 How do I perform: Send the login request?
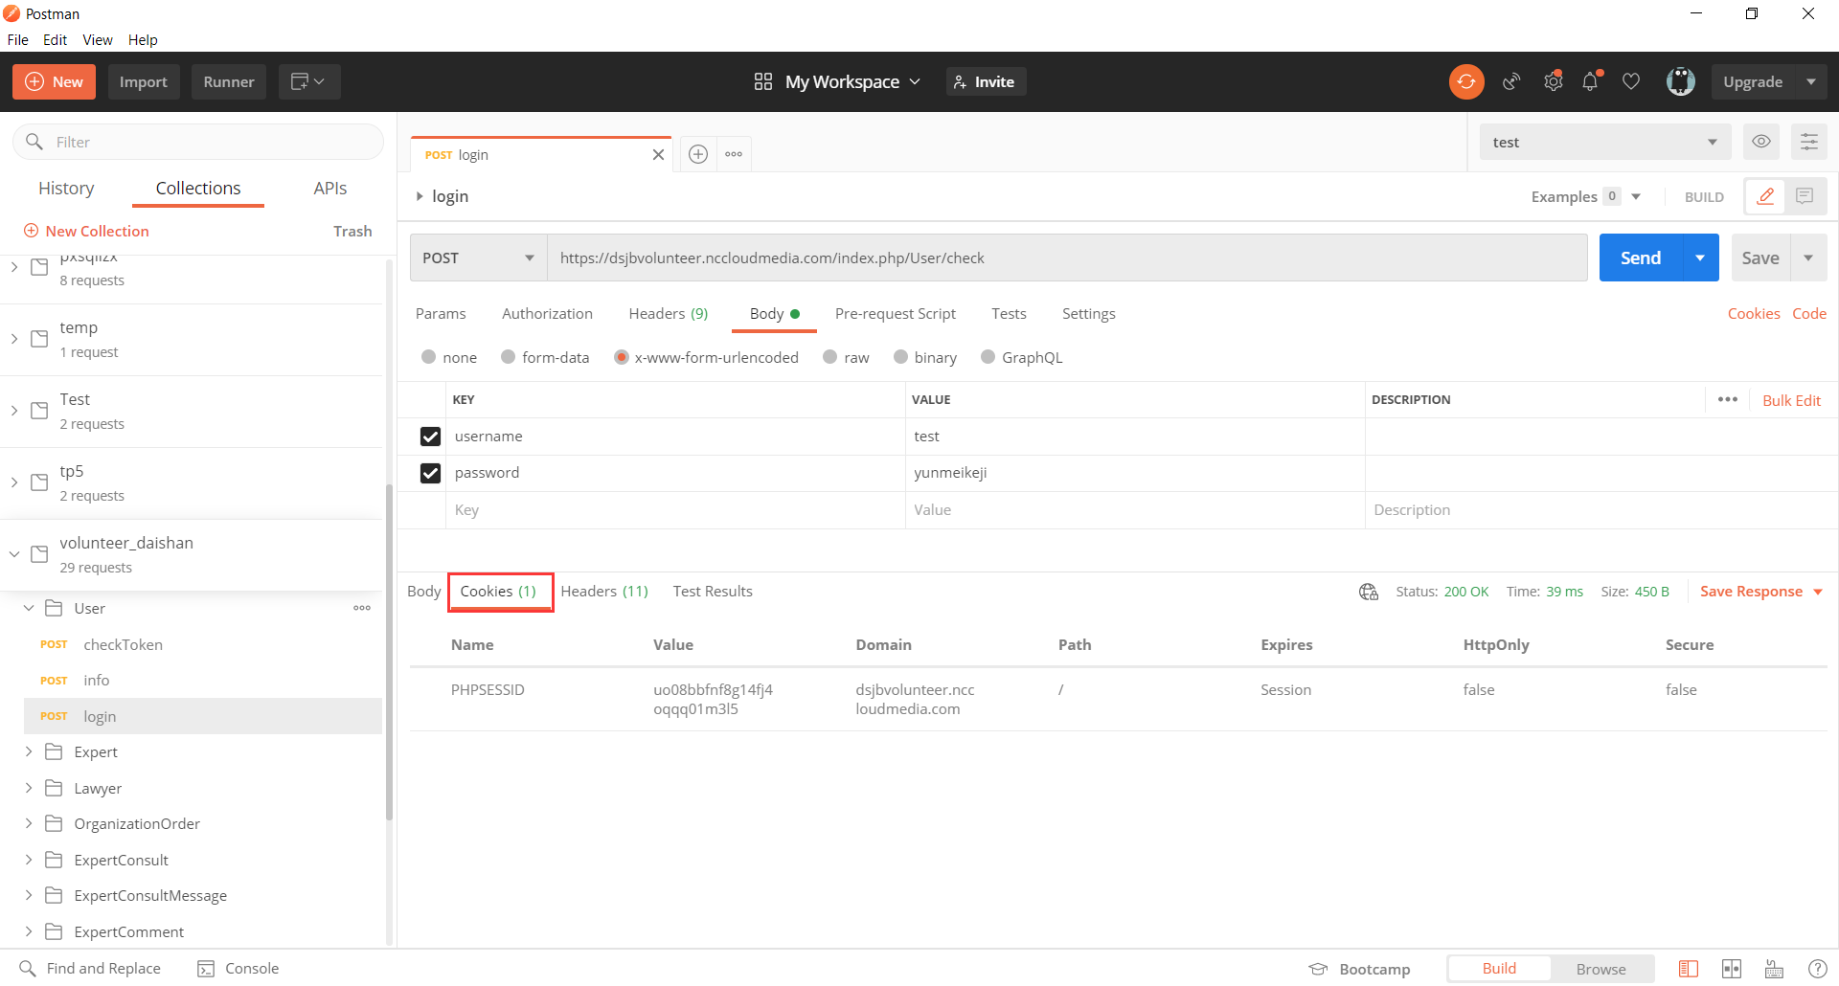(x=1641, y=258)
